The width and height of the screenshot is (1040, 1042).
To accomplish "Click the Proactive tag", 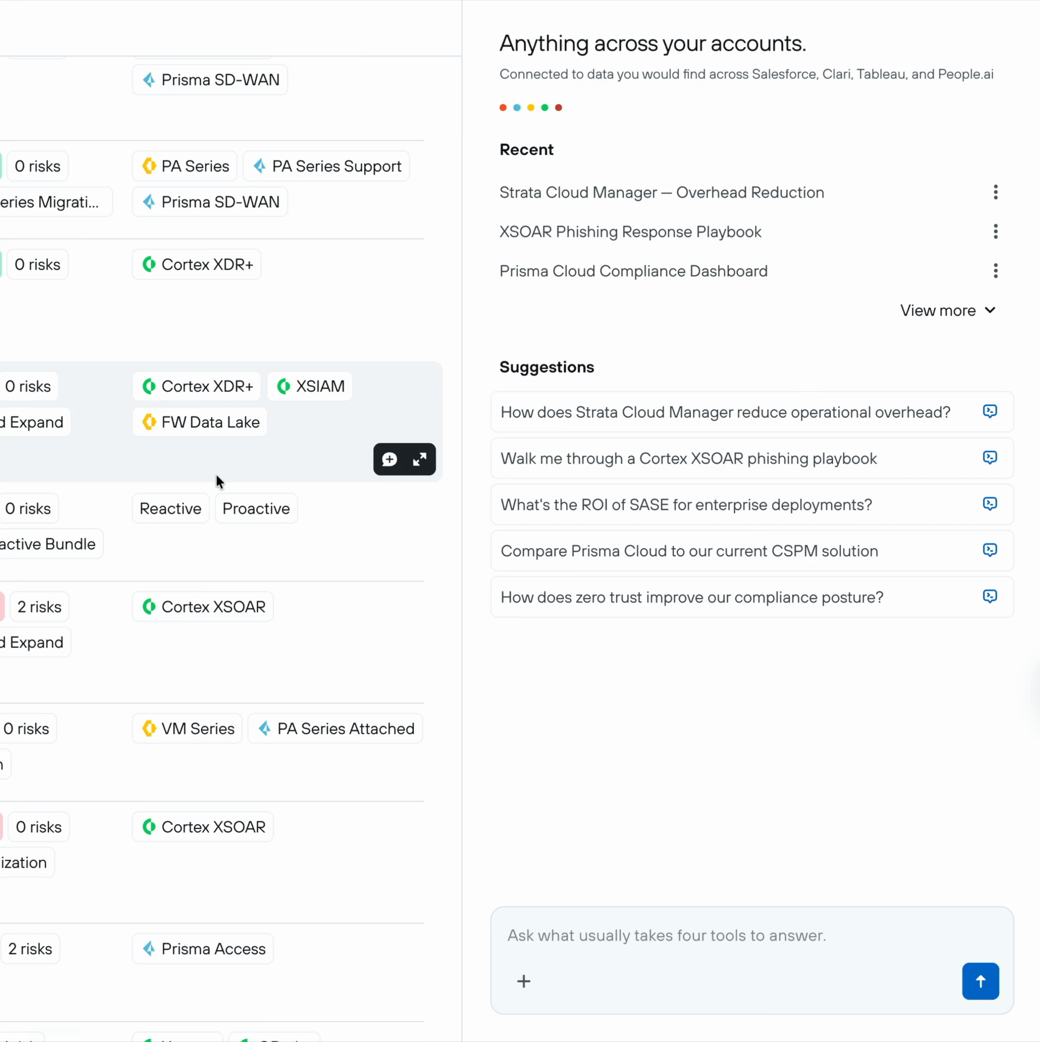I will (x=256, y=508).
